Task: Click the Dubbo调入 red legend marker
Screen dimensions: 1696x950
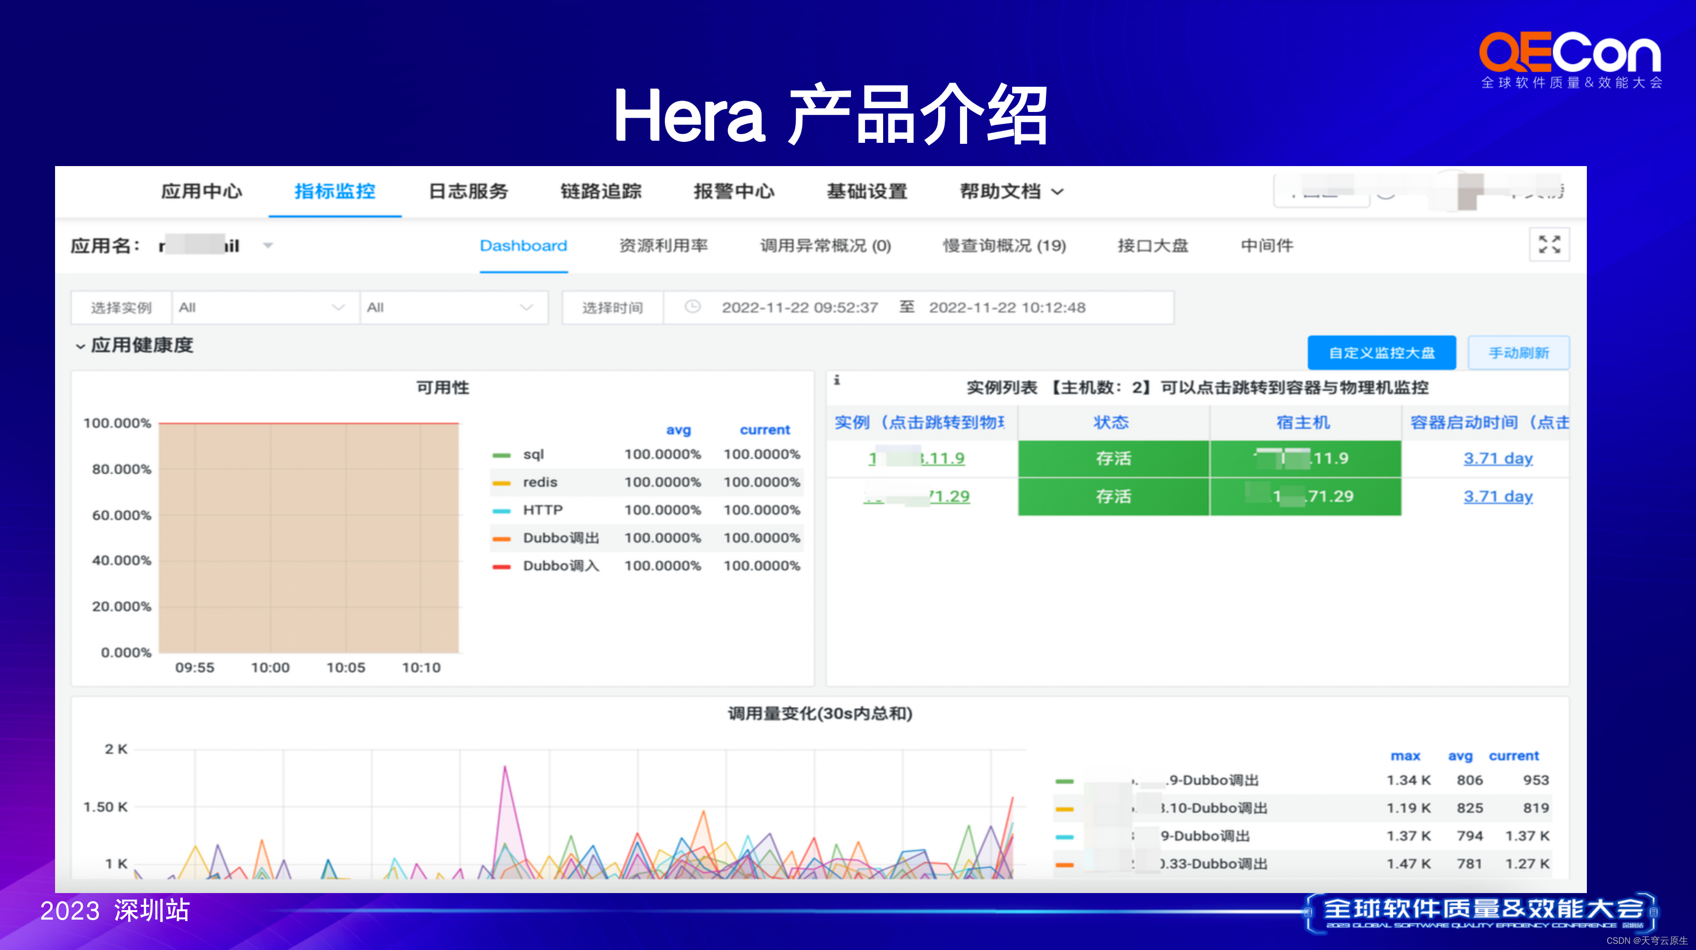Action: [502, 566]
